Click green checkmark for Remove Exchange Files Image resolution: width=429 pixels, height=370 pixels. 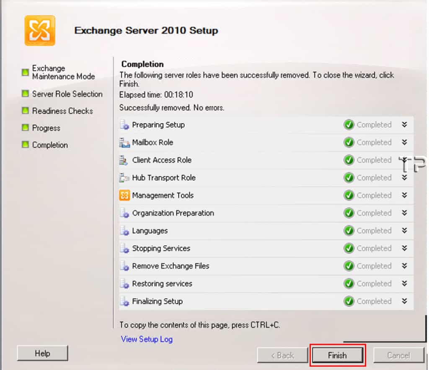click(x=349, y=266)
